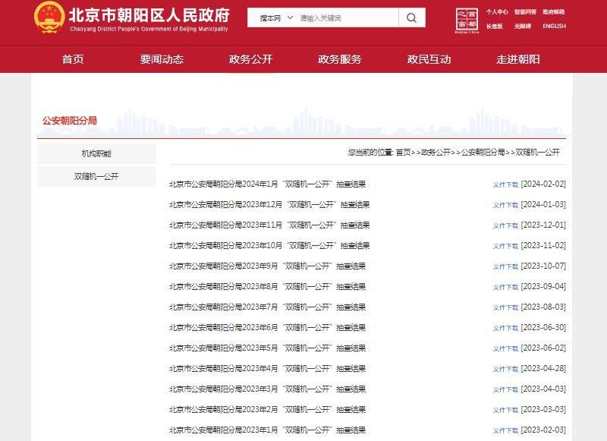Enable the 长者版 elder mode
Viewport: 607px width, 441px height.
(495, 27)
